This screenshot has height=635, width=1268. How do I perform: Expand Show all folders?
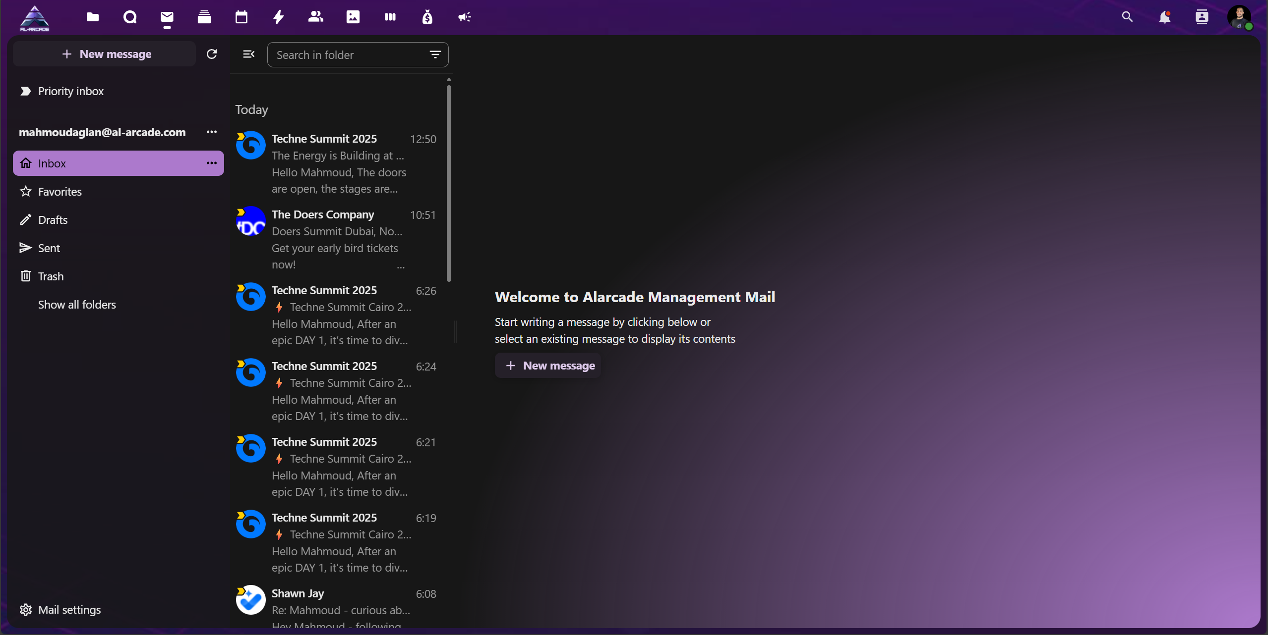pos(77,305)
